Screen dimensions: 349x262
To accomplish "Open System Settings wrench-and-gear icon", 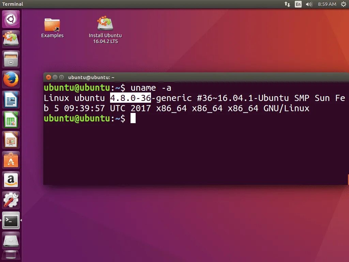I will point(11,200).
